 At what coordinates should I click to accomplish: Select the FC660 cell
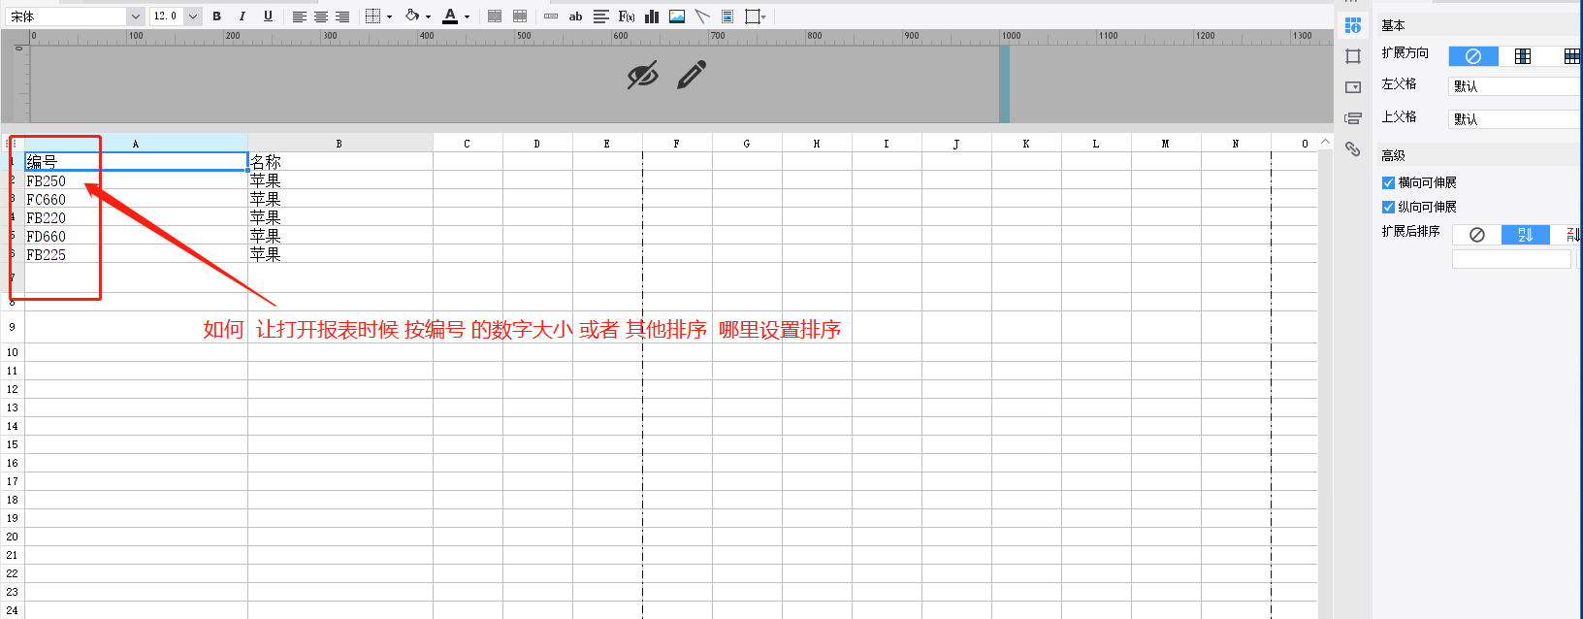[136, 199]
